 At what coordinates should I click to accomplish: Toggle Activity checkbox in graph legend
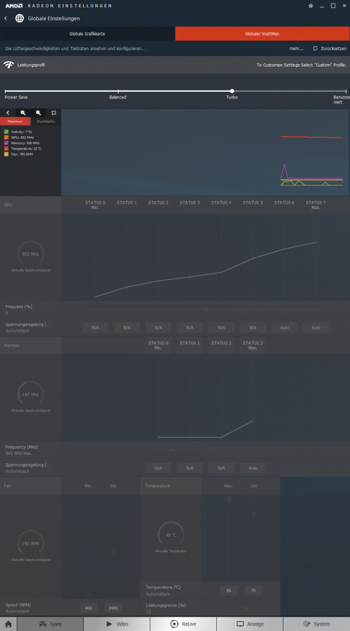pyautogui.click(x=6, y=132)
